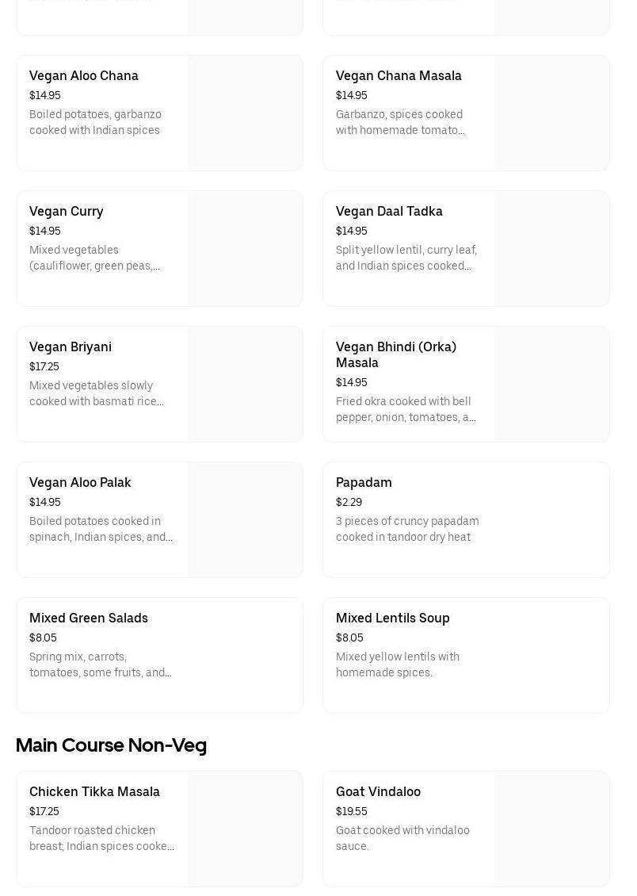Open the Vegan Briyani image thumbnail
Viewport: 637px width, 896px height.
click(x=245, y=385)
